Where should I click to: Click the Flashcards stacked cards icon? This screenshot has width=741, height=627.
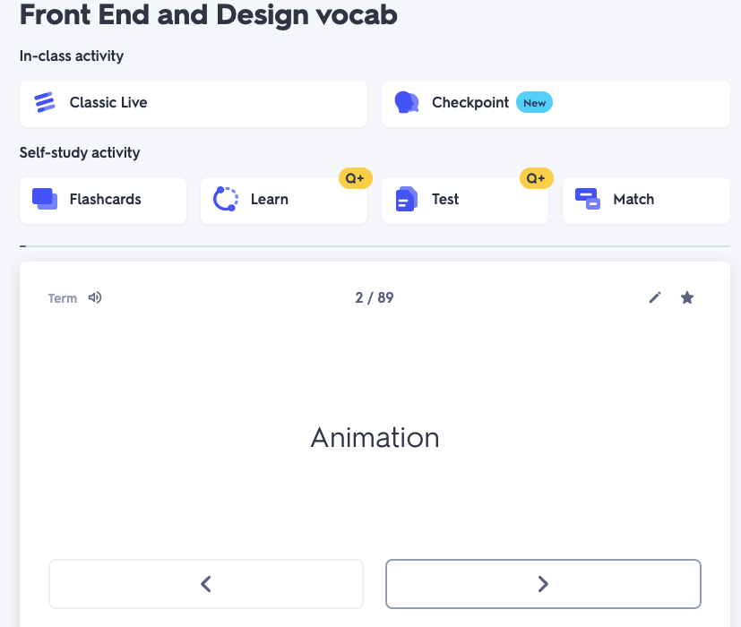pyautogui.click(x=45, y=199)
